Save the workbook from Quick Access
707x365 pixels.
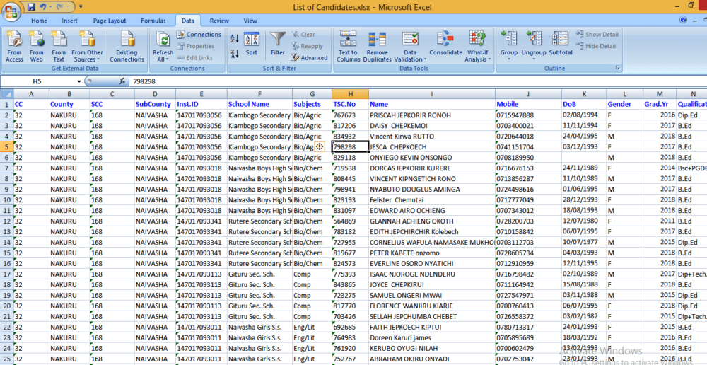click(31, 7)
